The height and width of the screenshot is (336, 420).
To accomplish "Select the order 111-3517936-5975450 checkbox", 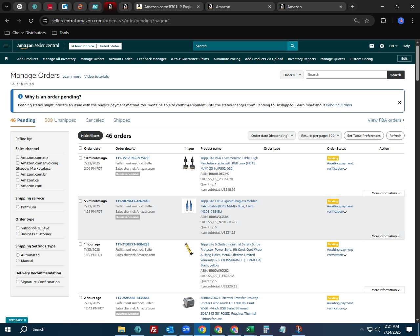I will (x=80, y=158).
